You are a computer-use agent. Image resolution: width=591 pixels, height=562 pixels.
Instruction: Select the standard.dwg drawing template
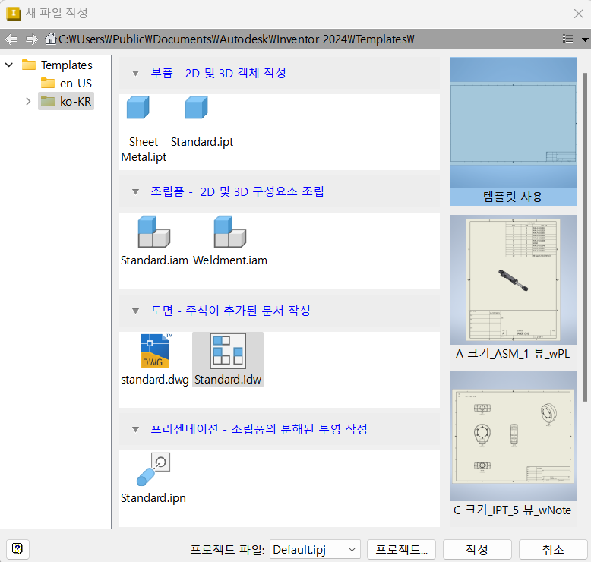(x=155, y=351)
